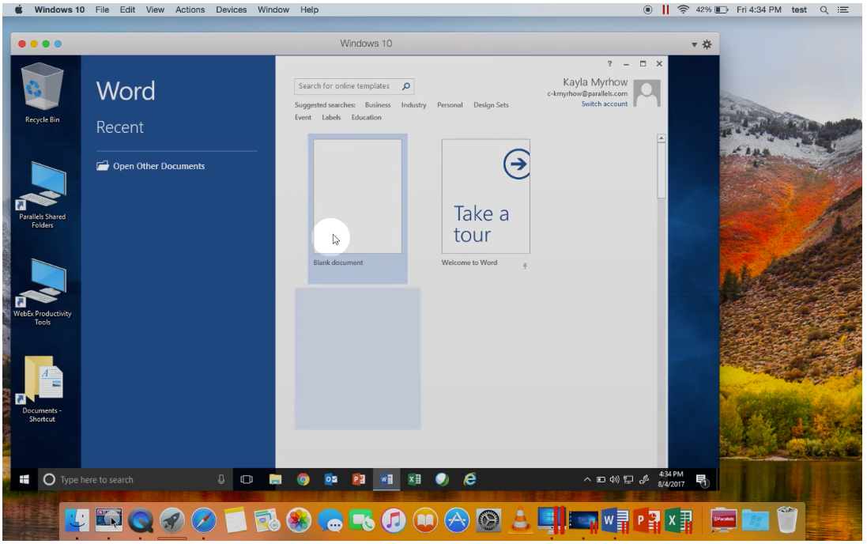The height and width of the screenshot is (544, 867).
Task: Click the Kayla Myrhow account avatar
Action: point(647,93)
